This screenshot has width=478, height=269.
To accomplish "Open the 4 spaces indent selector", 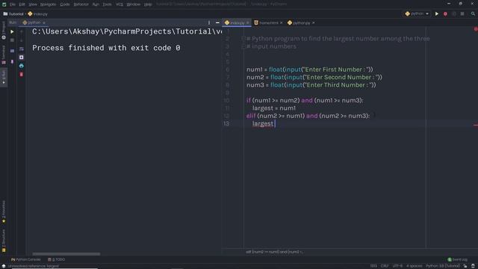I will pyautogui.click(x=414, y=266).
